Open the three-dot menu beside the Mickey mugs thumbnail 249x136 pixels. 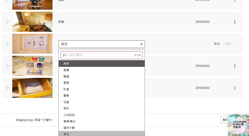point(235,66)
